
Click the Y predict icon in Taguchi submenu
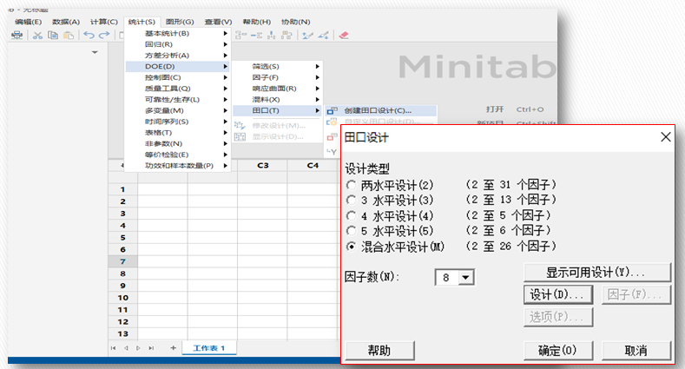pos(332,152)
